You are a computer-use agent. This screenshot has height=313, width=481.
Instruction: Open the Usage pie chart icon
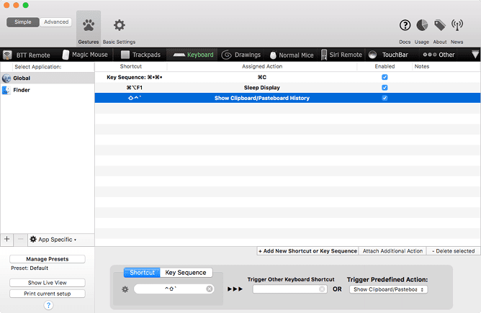[421, 26]
